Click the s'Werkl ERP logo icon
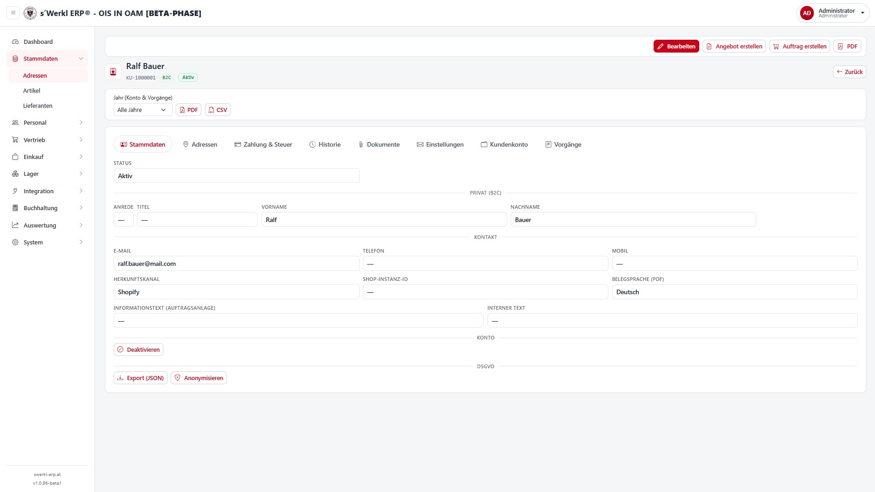 (x=30, y=13)
